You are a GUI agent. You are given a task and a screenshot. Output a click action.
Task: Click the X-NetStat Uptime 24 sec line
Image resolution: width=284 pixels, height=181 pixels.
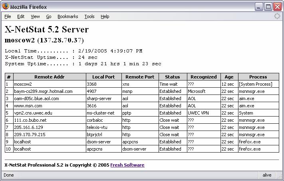click(x=51, y=57)
